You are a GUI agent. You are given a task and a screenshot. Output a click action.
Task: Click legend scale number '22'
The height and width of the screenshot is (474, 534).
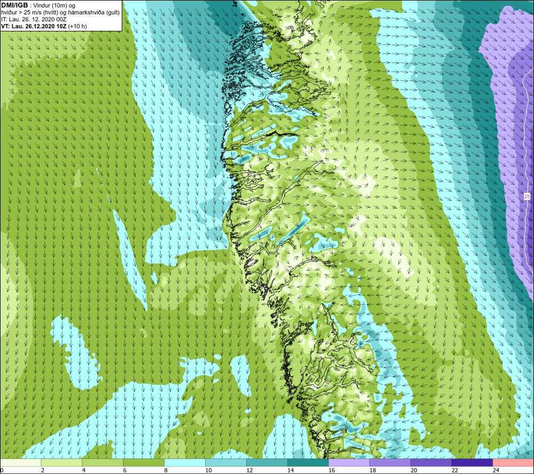(x=454, y=470)
